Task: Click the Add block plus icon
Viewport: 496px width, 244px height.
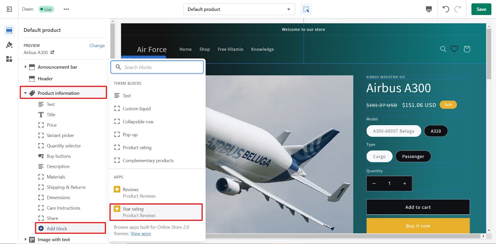Action: click(41, 228)
